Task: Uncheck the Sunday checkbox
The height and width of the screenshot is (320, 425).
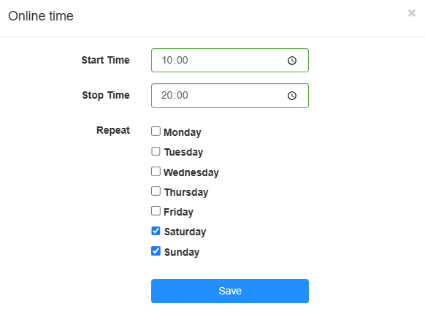Action: 156,251
